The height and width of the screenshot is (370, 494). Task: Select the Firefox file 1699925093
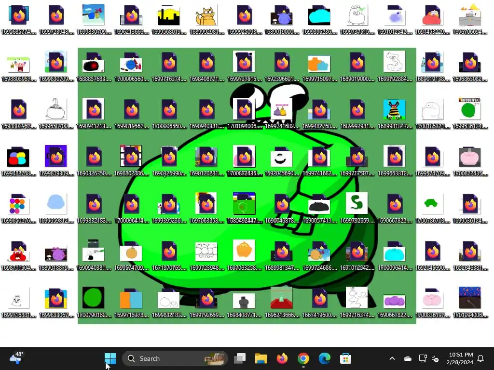point(244,19)
